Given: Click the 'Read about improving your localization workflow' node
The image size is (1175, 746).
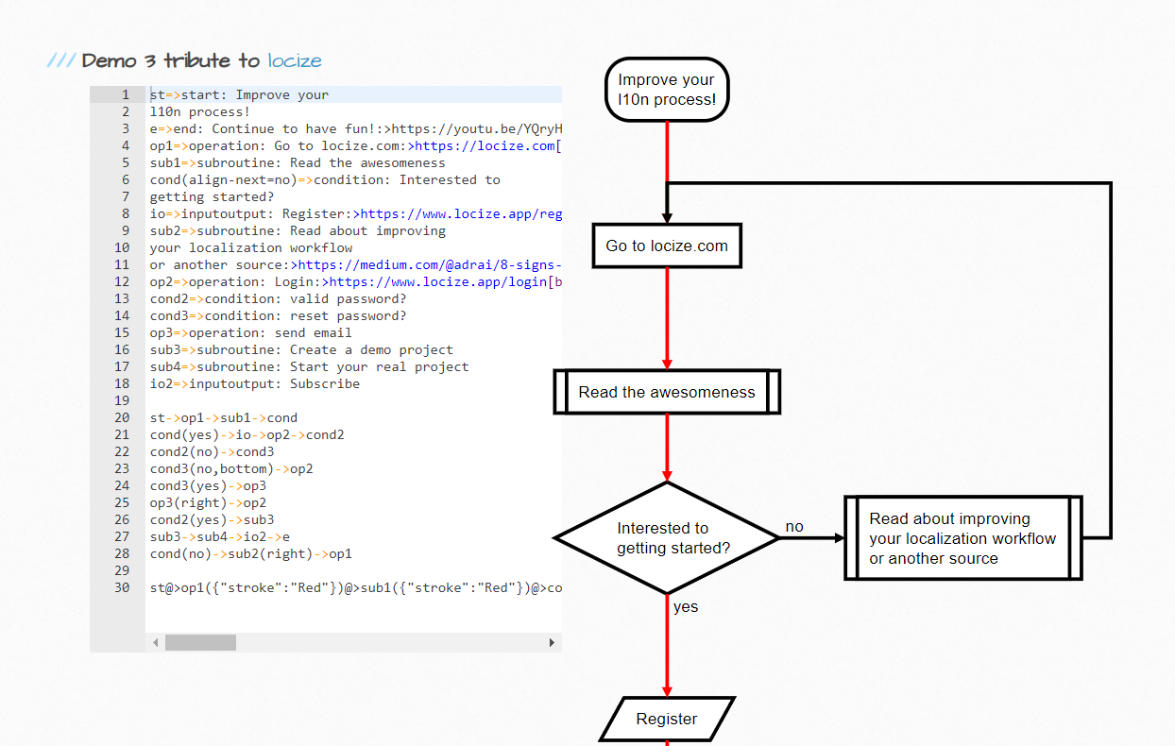Looking at the screenshot, I should pos(962,538).
